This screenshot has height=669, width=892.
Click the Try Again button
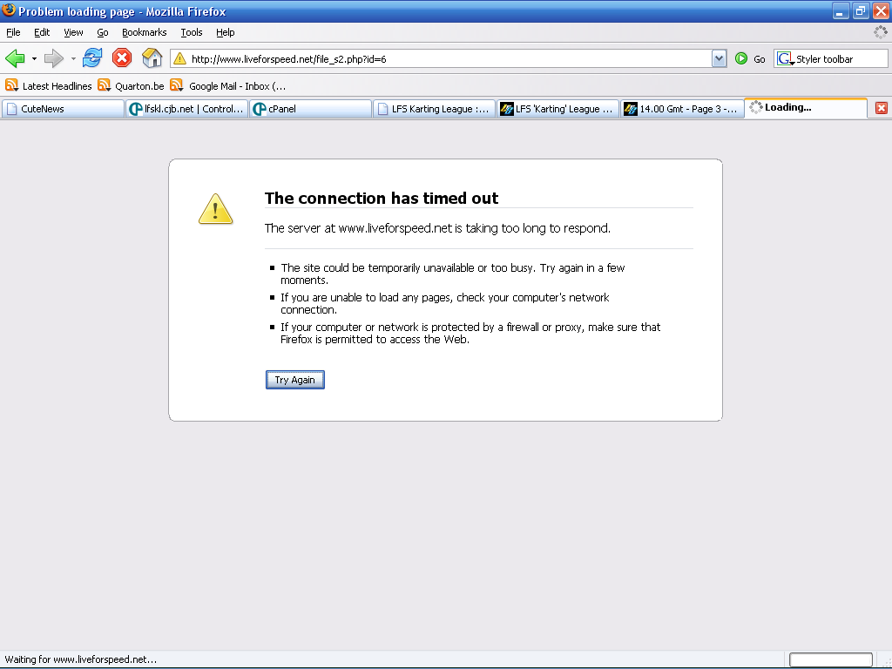(x=295, y=380)
